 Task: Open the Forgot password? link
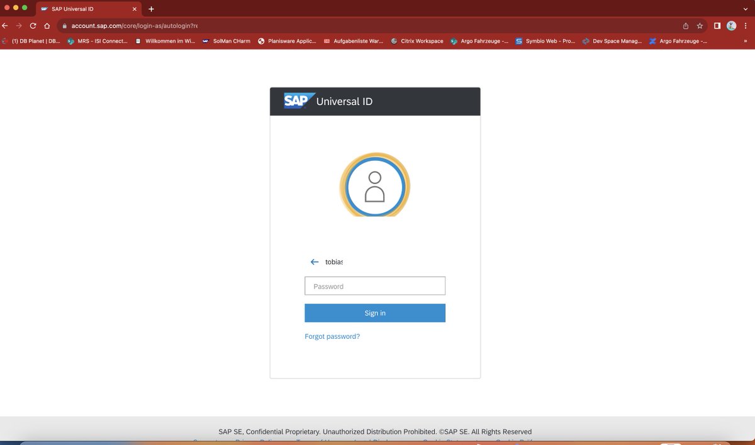332,336
